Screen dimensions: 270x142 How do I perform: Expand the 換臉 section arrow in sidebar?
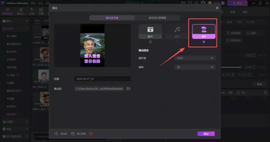click(27, 129)
